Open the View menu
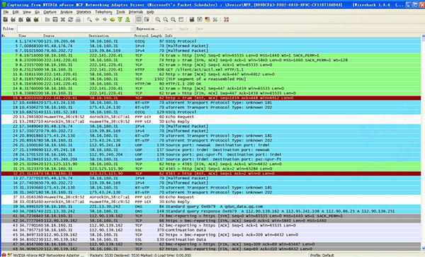Viewport: 425px width, 257px height. point(27,12)
